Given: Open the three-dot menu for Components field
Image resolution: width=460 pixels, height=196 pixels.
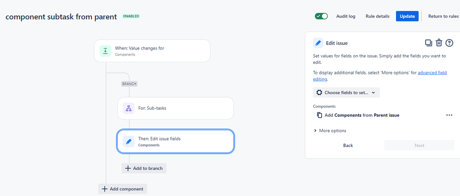Looking at the screenshot, I should (x=449, y=115).
